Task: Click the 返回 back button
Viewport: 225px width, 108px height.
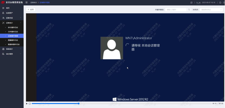Action: click(31, 9)
